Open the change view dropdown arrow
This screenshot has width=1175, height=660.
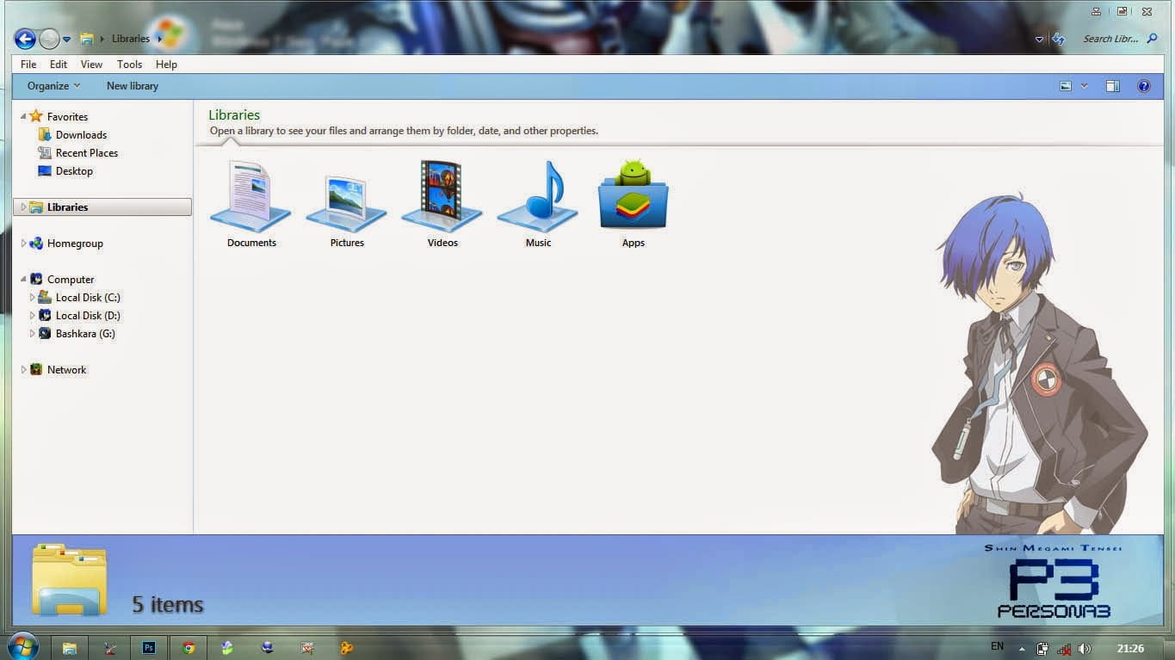[x=1084, y=86]
